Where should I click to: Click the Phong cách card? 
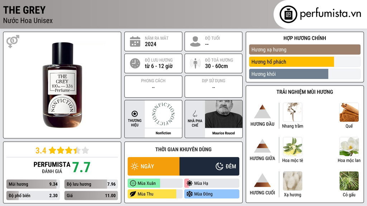[x=153, y=87]
